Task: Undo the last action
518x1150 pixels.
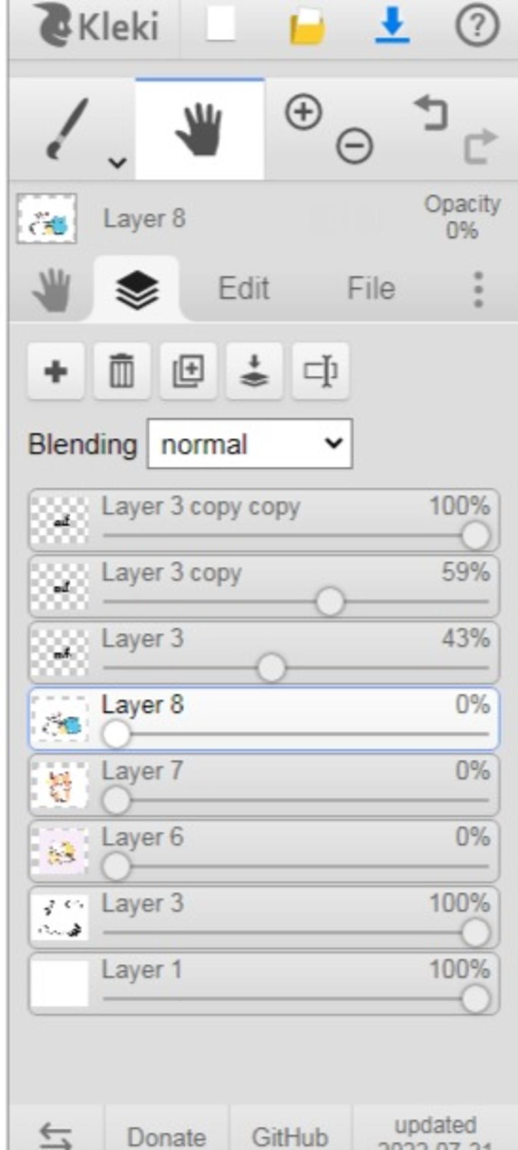Action: [x=433, y=113]
